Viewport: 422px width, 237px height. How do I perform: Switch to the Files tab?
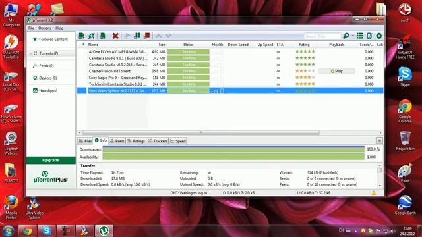point(85,141)
